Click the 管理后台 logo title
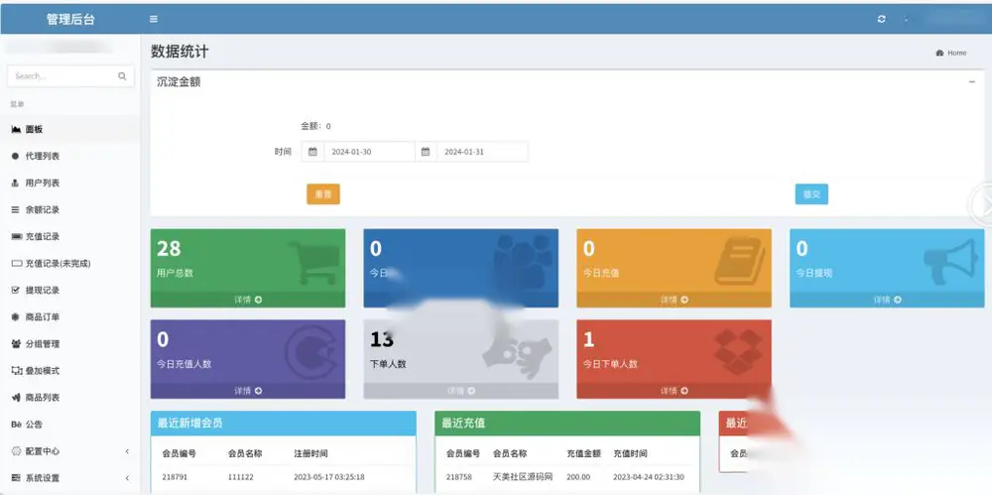992x495 pixels. (70, 19)
